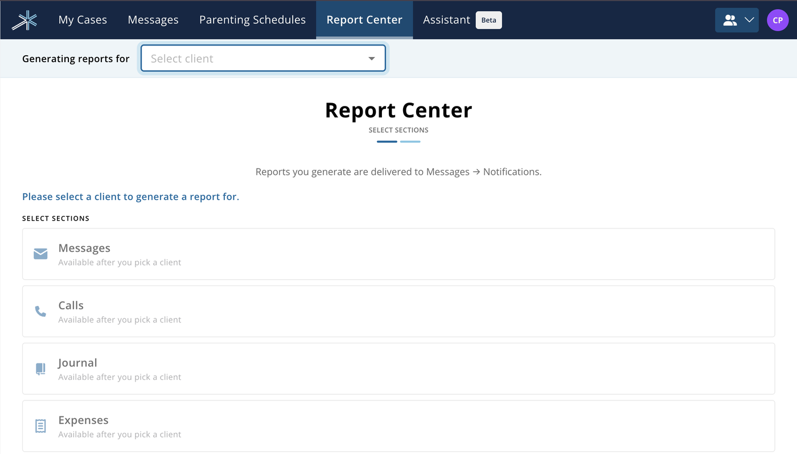797x454 pixels.
Task: Open the people account switcher dropdown
Action: coord(737,20)
